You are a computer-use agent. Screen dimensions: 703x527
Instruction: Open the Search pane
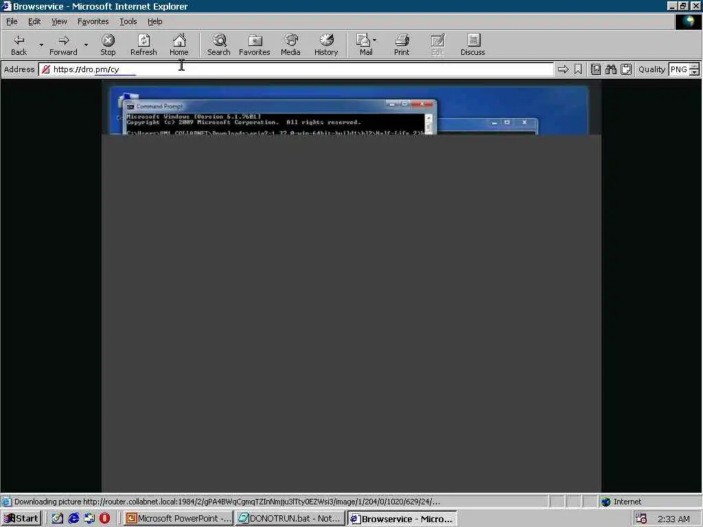coord(219,45)
